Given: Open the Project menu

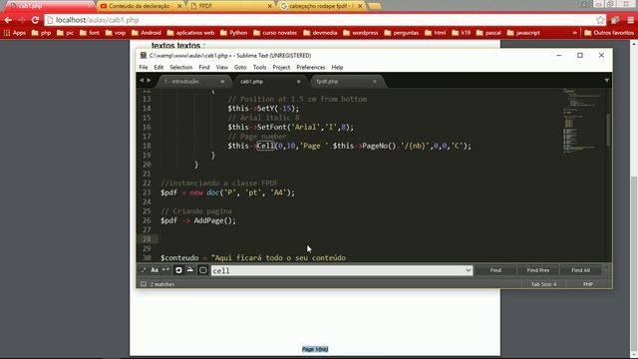Looking at the screenshot, I should click(281, 67).
